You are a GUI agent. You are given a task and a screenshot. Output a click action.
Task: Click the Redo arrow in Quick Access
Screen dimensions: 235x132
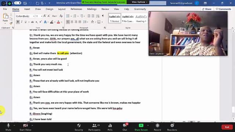37,3
